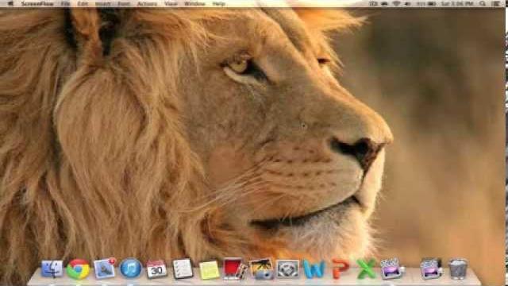Open the Apple menu
The image size is (508, 286).
pyautogui.click(x=10, y=4)
